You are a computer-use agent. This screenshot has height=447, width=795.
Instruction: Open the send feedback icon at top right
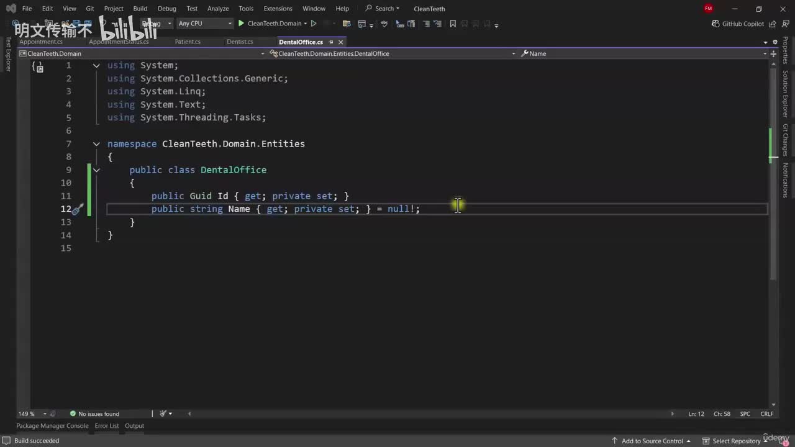[x=786, y=24]
